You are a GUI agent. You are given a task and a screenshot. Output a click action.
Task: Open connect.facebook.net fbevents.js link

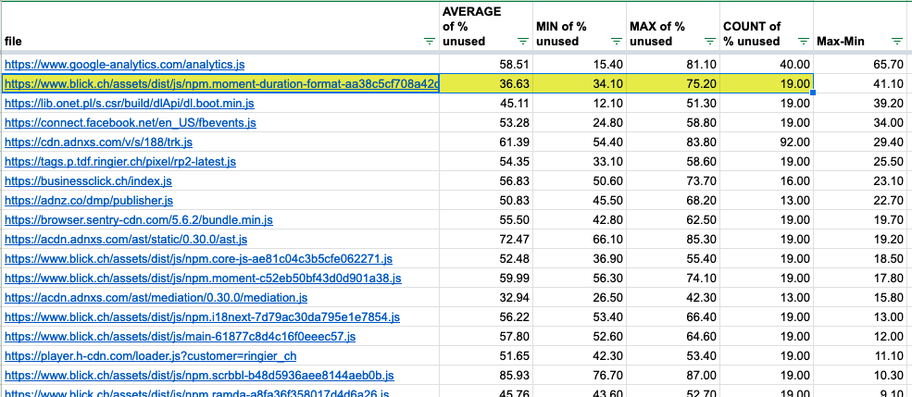[x=131, y=123]
